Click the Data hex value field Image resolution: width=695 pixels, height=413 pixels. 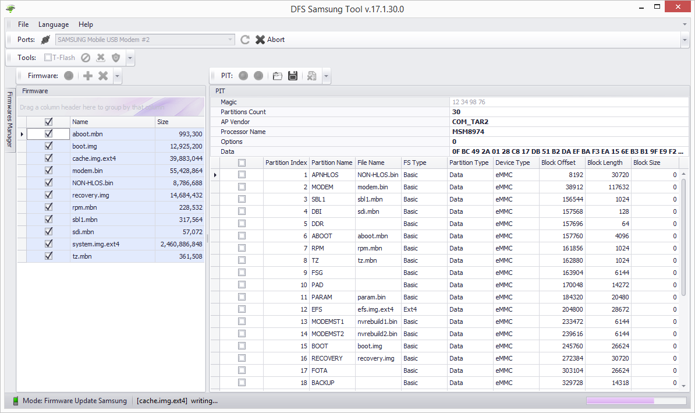coord(569,151)
